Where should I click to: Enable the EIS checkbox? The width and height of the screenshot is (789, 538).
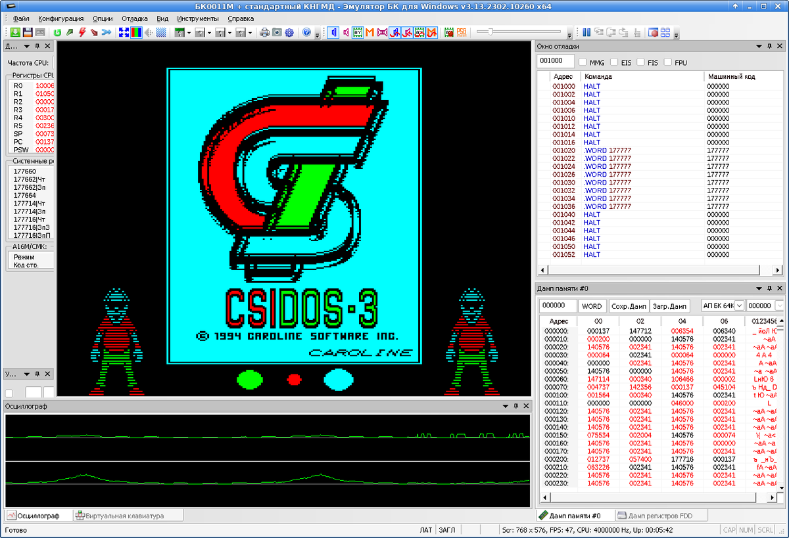click(614, 62)
